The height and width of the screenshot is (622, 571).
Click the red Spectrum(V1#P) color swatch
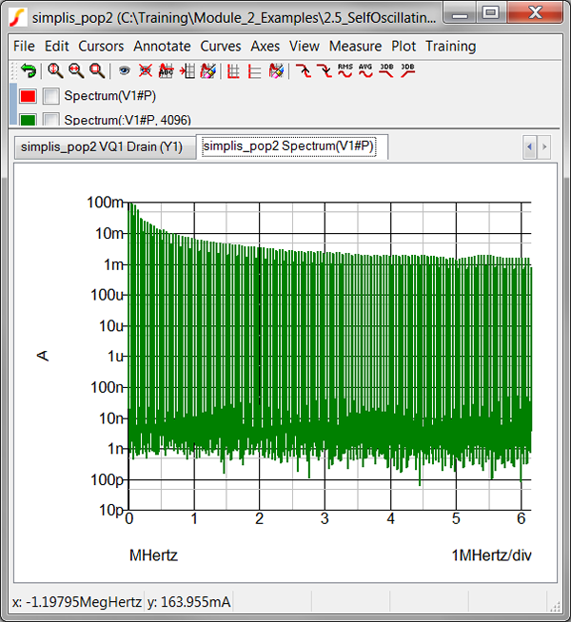[28, 96]
